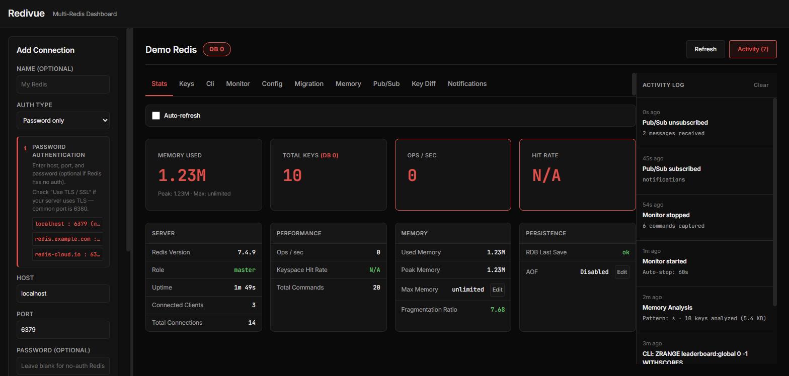Select the Stats tab
This screenshot has height=376, width=789.
pyautogui.click(x=159, y=84)
